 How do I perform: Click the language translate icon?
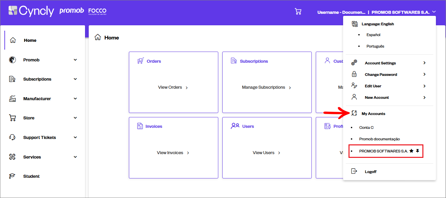coord(355,24)
